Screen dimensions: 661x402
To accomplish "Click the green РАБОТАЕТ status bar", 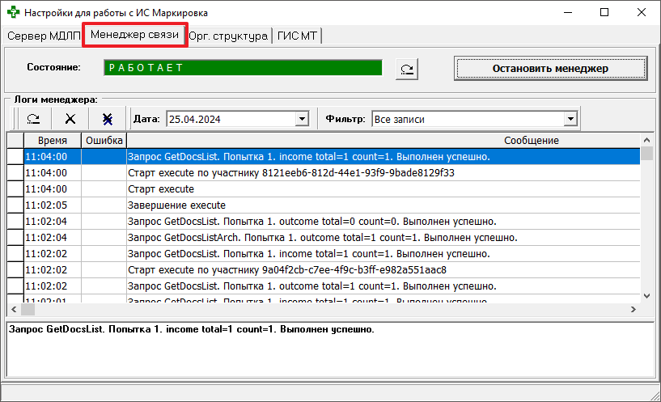I will (242, 68).
